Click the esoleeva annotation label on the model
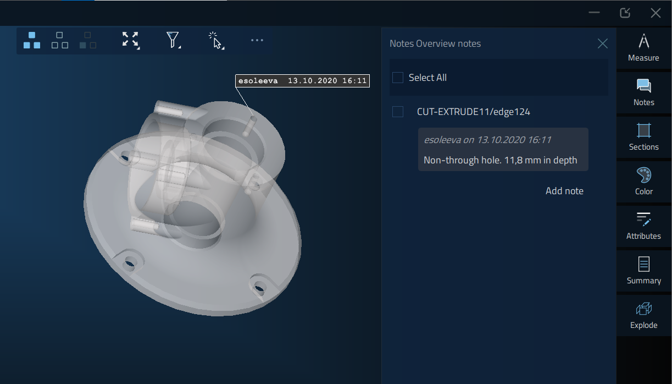Viewport: 672px width, 384px height. point(302,81)
